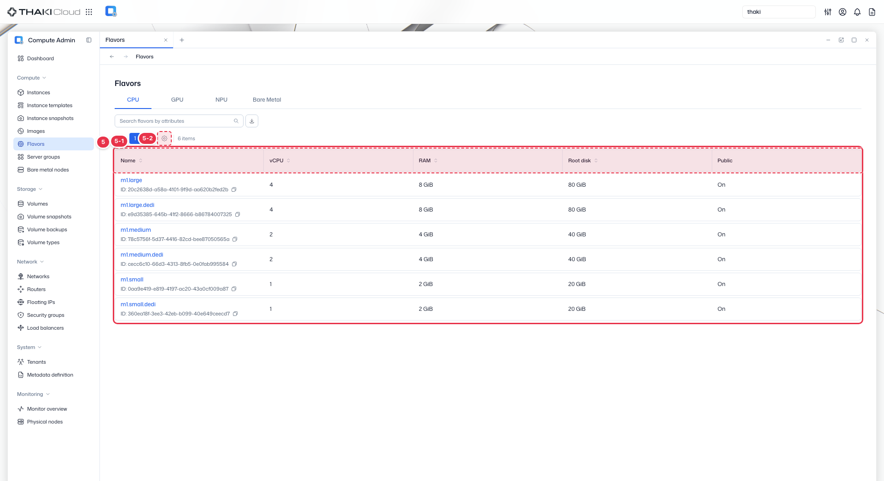
Task: Collapse the Network section
Action: (30, 262)
